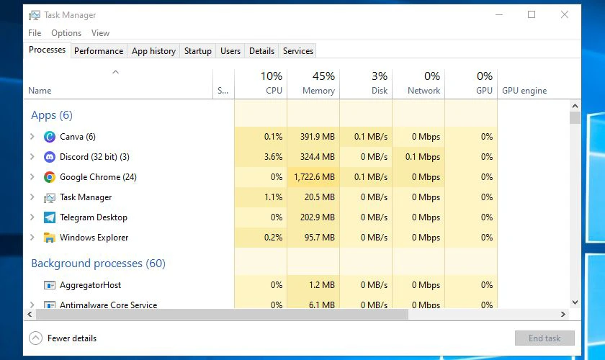The width and height of the screenshot is (605, 360).
Task: Switch to the Details tab
Action: click(261, 51)
